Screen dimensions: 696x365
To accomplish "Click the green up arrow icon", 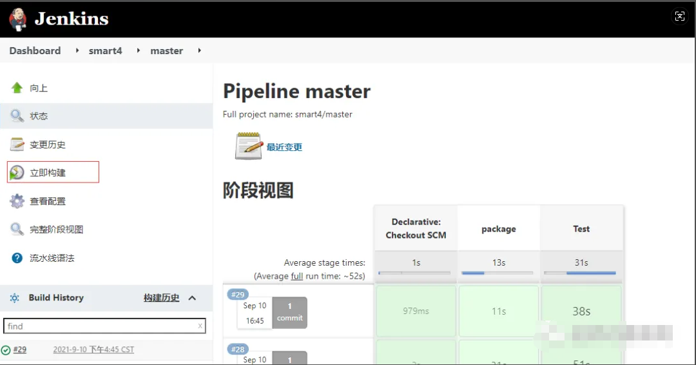I will click(x=17, y=88).
